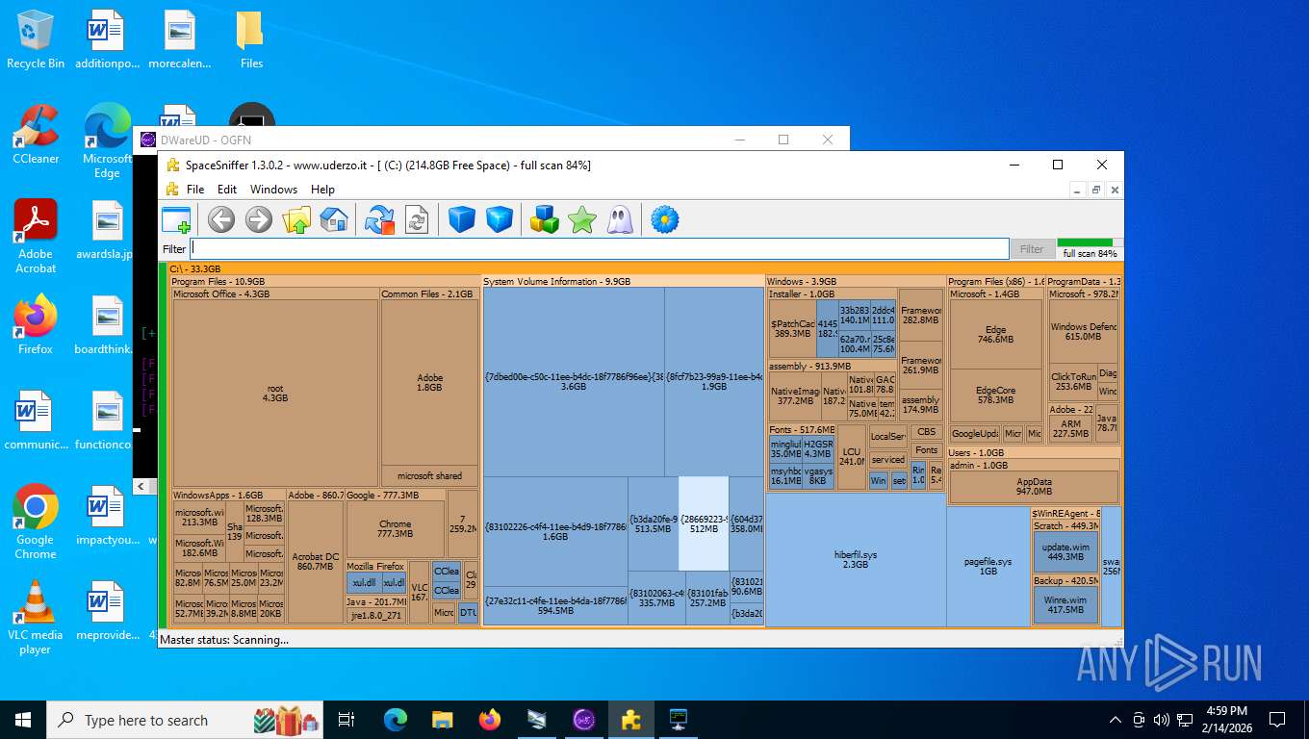Screen dimensions: 1309x739
Task: Click the yellow icon beside the File menu
Action: pos(172,190)
